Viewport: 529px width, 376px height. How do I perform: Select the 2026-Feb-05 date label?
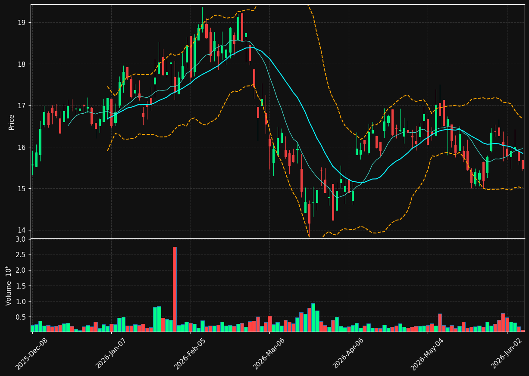pos(190,353)
